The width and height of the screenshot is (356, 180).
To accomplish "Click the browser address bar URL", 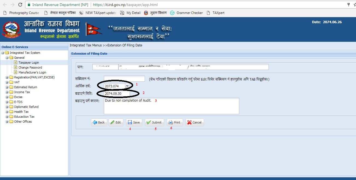I will 125,5.
